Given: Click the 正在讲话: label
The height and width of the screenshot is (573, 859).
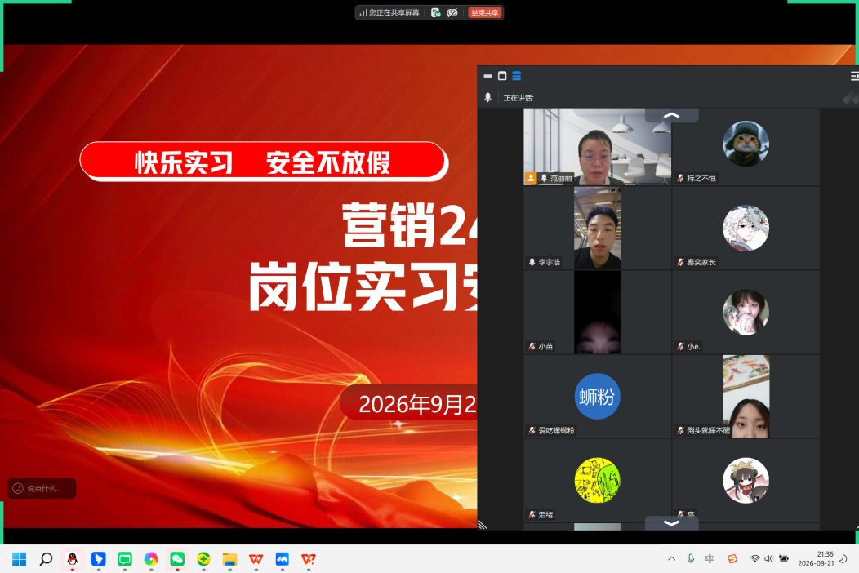Looking at the screenshot, I should [x=519, y=97].
